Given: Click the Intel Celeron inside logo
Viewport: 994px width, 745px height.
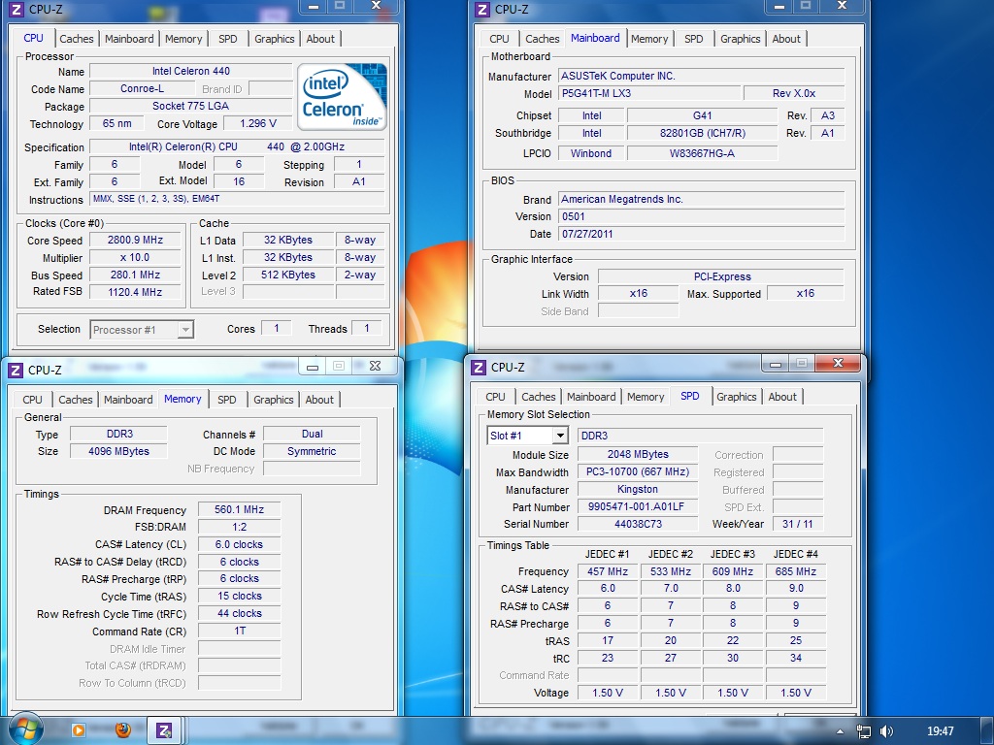Looking at the screenshot, I should [343, 96].
